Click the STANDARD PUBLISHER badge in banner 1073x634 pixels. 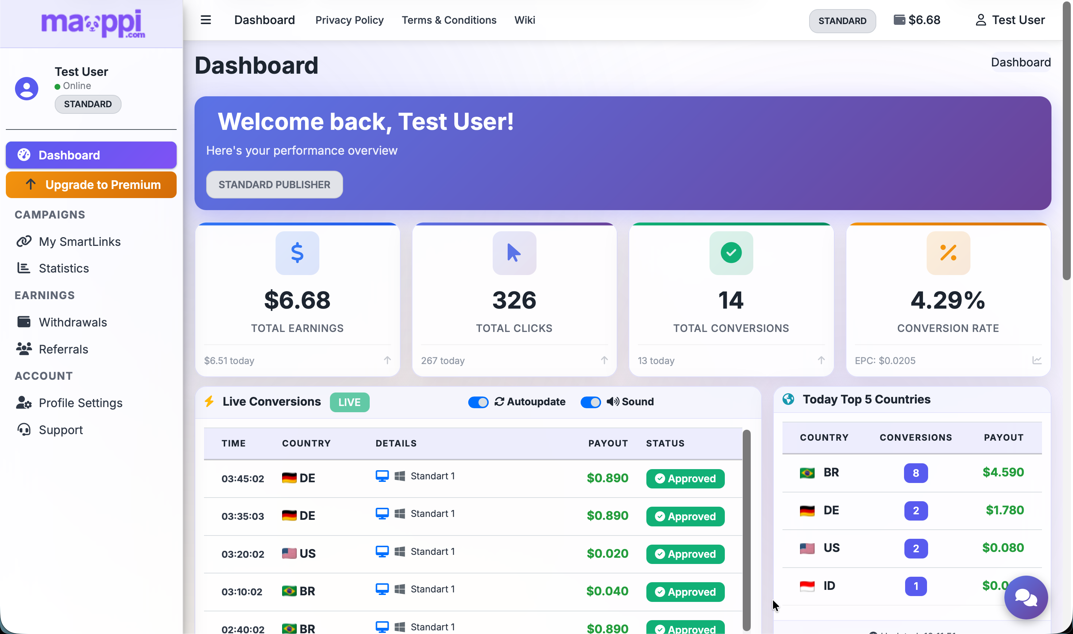pyautogui.click(x=274, y=185)
